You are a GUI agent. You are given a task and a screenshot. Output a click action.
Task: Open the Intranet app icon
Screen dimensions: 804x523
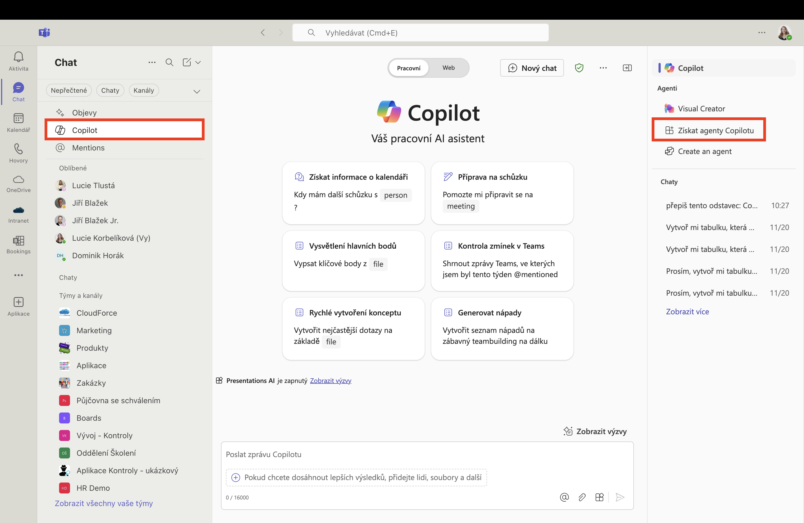coord(19,210)
